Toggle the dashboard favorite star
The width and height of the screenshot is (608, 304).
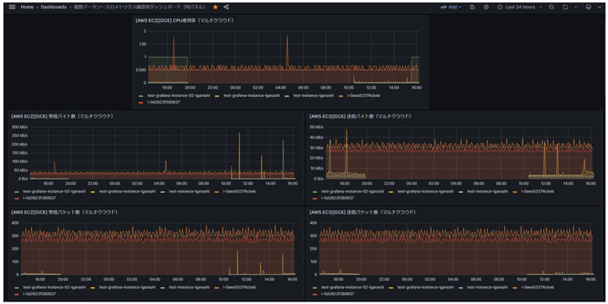click(x=216, y=7)
